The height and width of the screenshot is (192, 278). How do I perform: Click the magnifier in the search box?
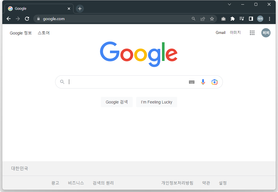(x=62, y=82)
